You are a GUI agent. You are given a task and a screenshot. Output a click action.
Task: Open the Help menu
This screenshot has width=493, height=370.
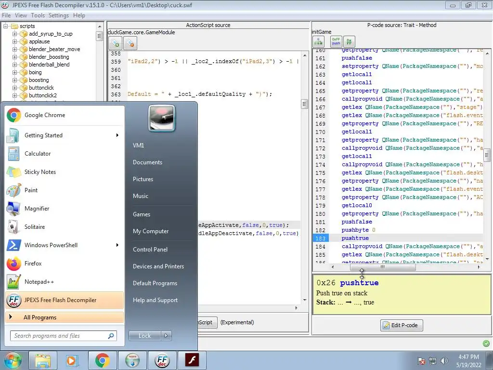click(x=79, y=15)
